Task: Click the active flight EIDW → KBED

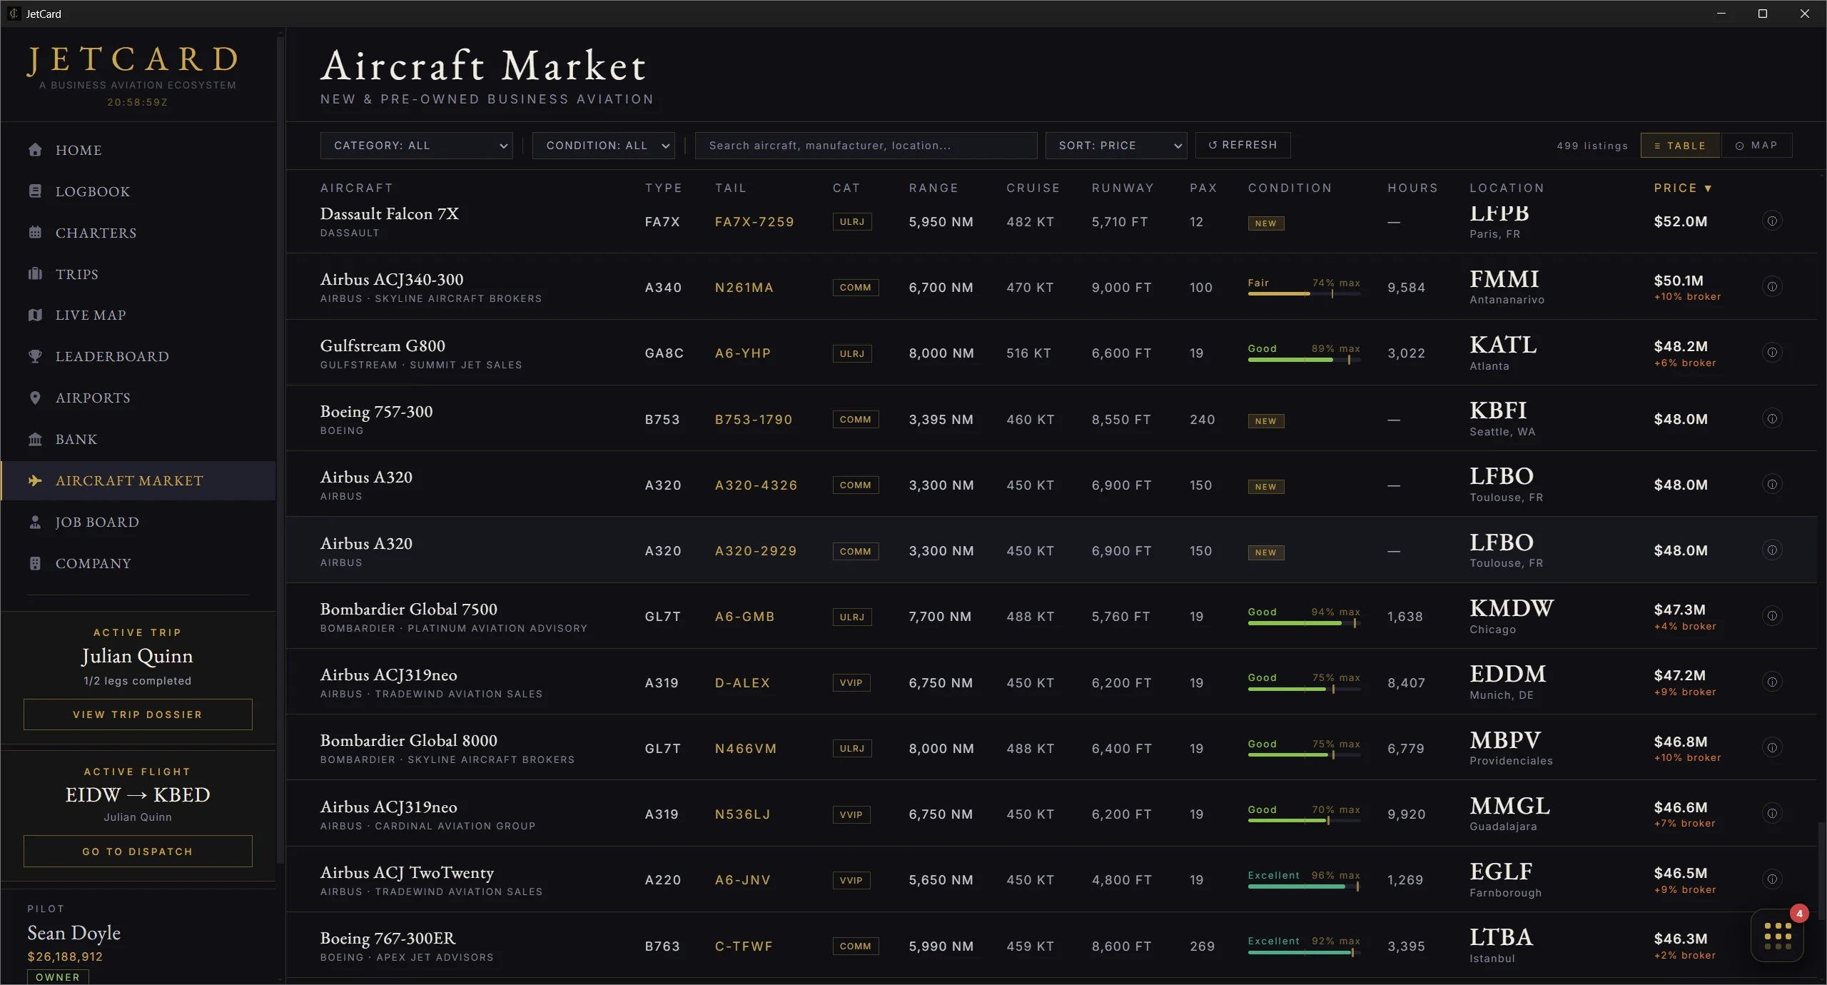Action: point(138,794)
